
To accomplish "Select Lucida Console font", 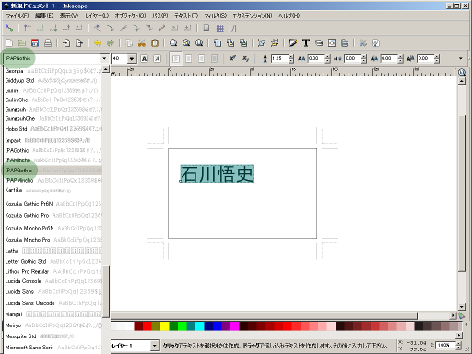I will click(x=53, y=281).
